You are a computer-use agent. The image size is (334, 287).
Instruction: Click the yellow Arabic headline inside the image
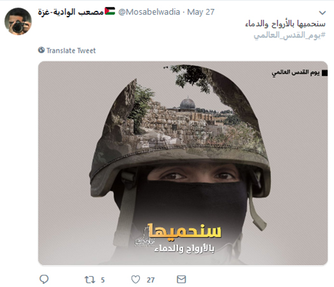pyautogui.click(x=184, y=231)
